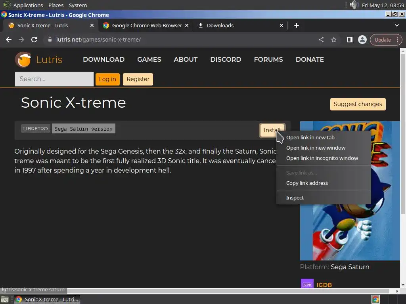Select Inspect from the context menu
The image size is (406, 304).
pyautogui.click(x=324, y=198)
